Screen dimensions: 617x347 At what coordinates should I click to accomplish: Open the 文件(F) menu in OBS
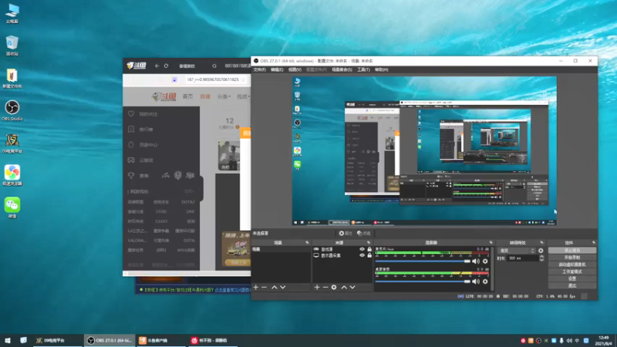click(260, 69)
